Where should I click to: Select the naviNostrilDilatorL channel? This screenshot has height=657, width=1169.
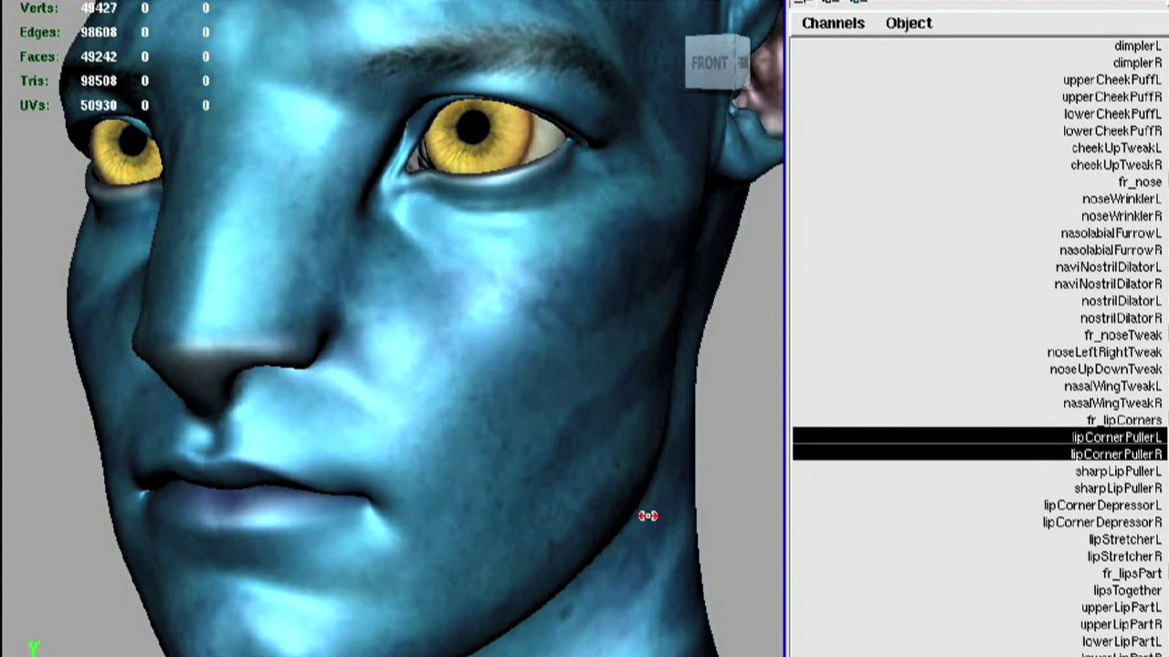[1109, 267]
